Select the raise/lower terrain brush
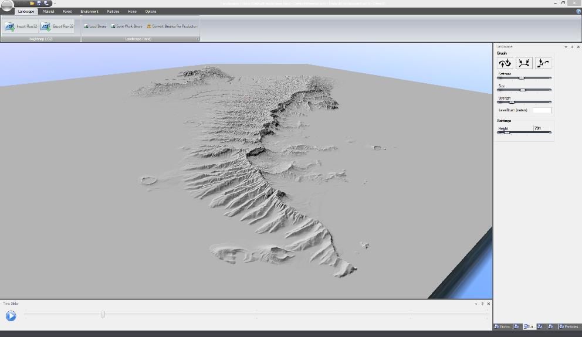This screenshot has height=337, width=582. pyautogui.click(x=505, y=63)
